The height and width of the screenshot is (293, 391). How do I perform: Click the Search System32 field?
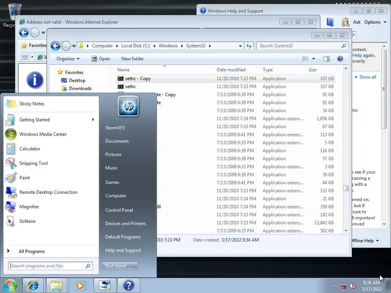[302, 46]
